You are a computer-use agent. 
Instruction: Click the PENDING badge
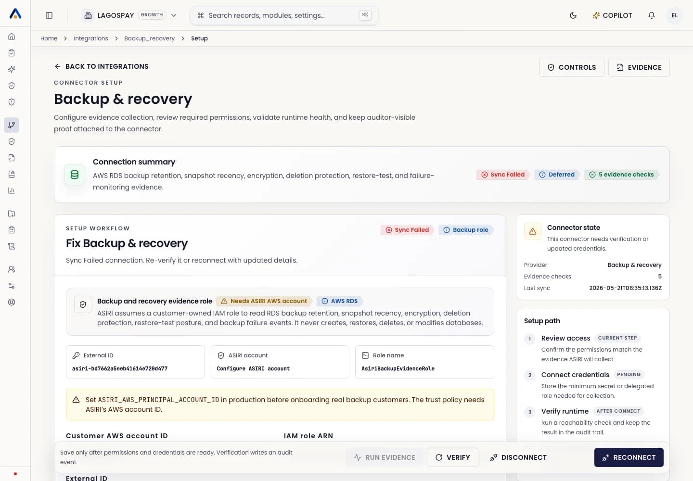point(629,375)
